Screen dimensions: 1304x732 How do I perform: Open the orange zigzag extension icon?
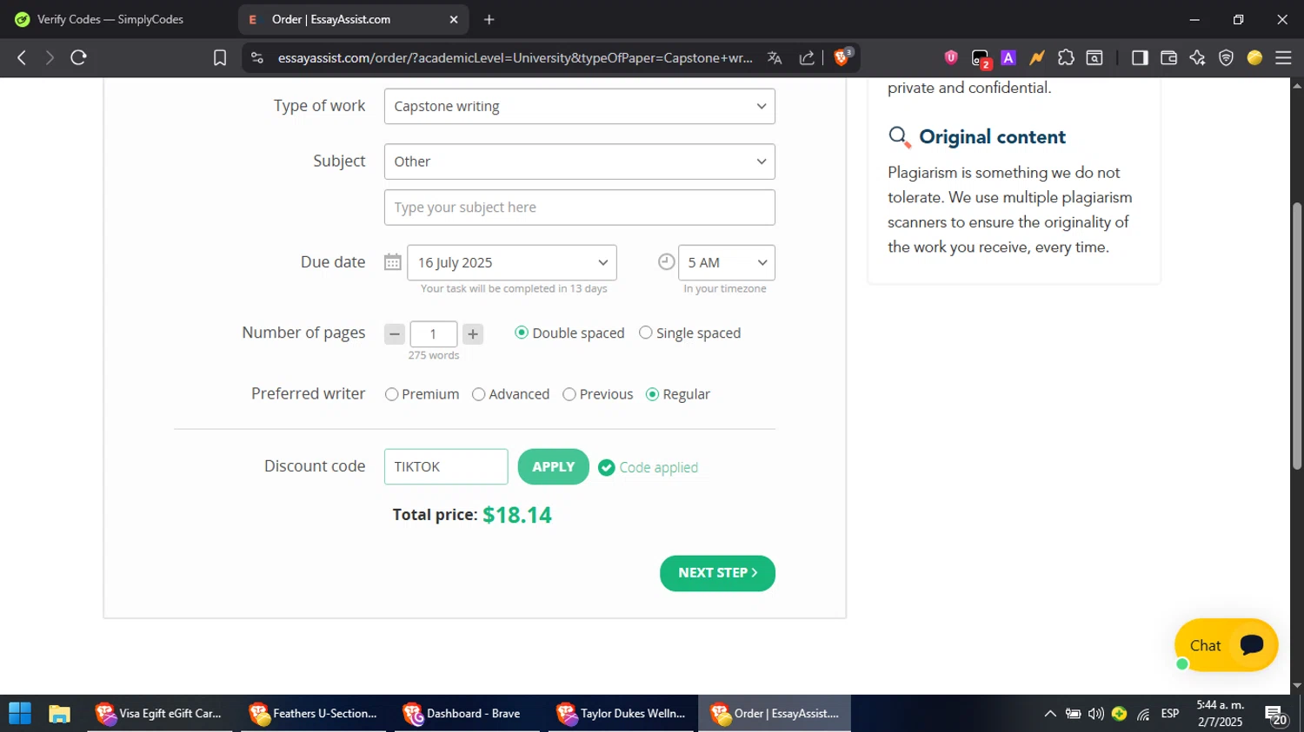click(x=1037, y=57)
